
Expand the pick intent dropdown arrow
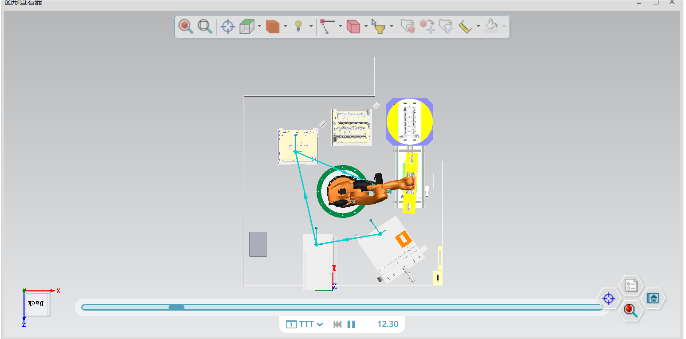(340, 27)
